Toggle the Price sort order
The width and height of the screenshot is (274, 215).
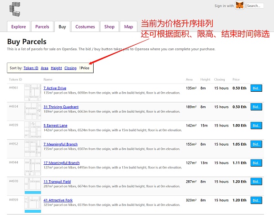[84, 68]
